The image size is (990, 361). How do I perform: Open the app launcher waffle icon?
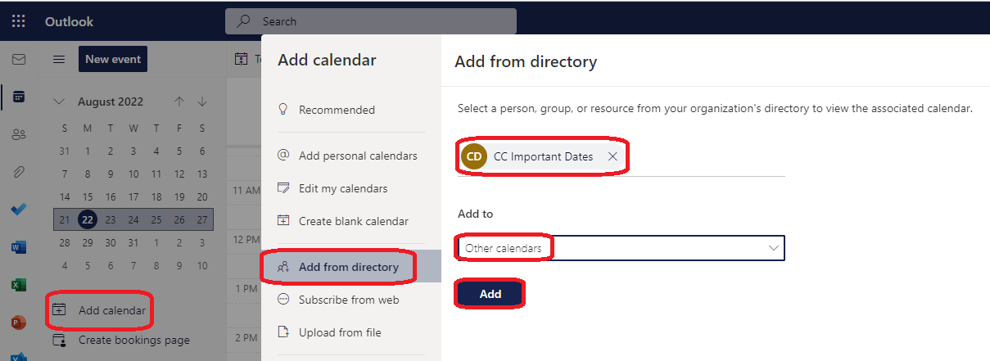coord(19,21)
